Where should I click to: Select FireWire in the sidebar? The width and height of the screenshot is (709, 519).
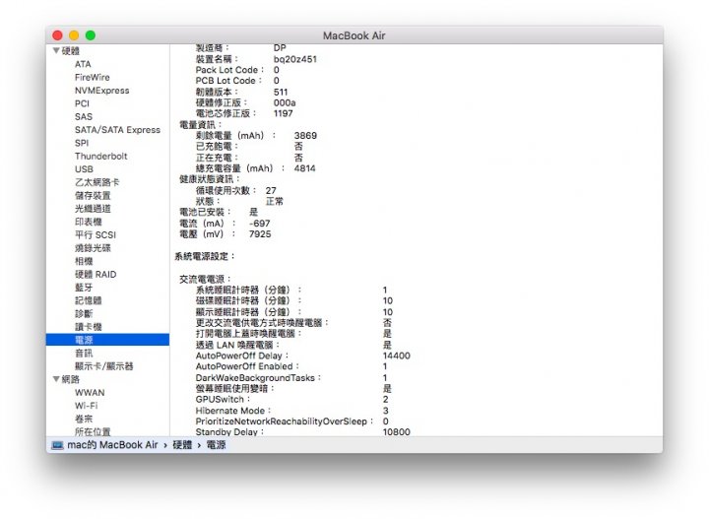click(x=93, y=77)
